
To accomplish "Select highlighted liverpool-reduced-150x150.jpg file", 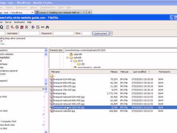I will pos(114,108).
